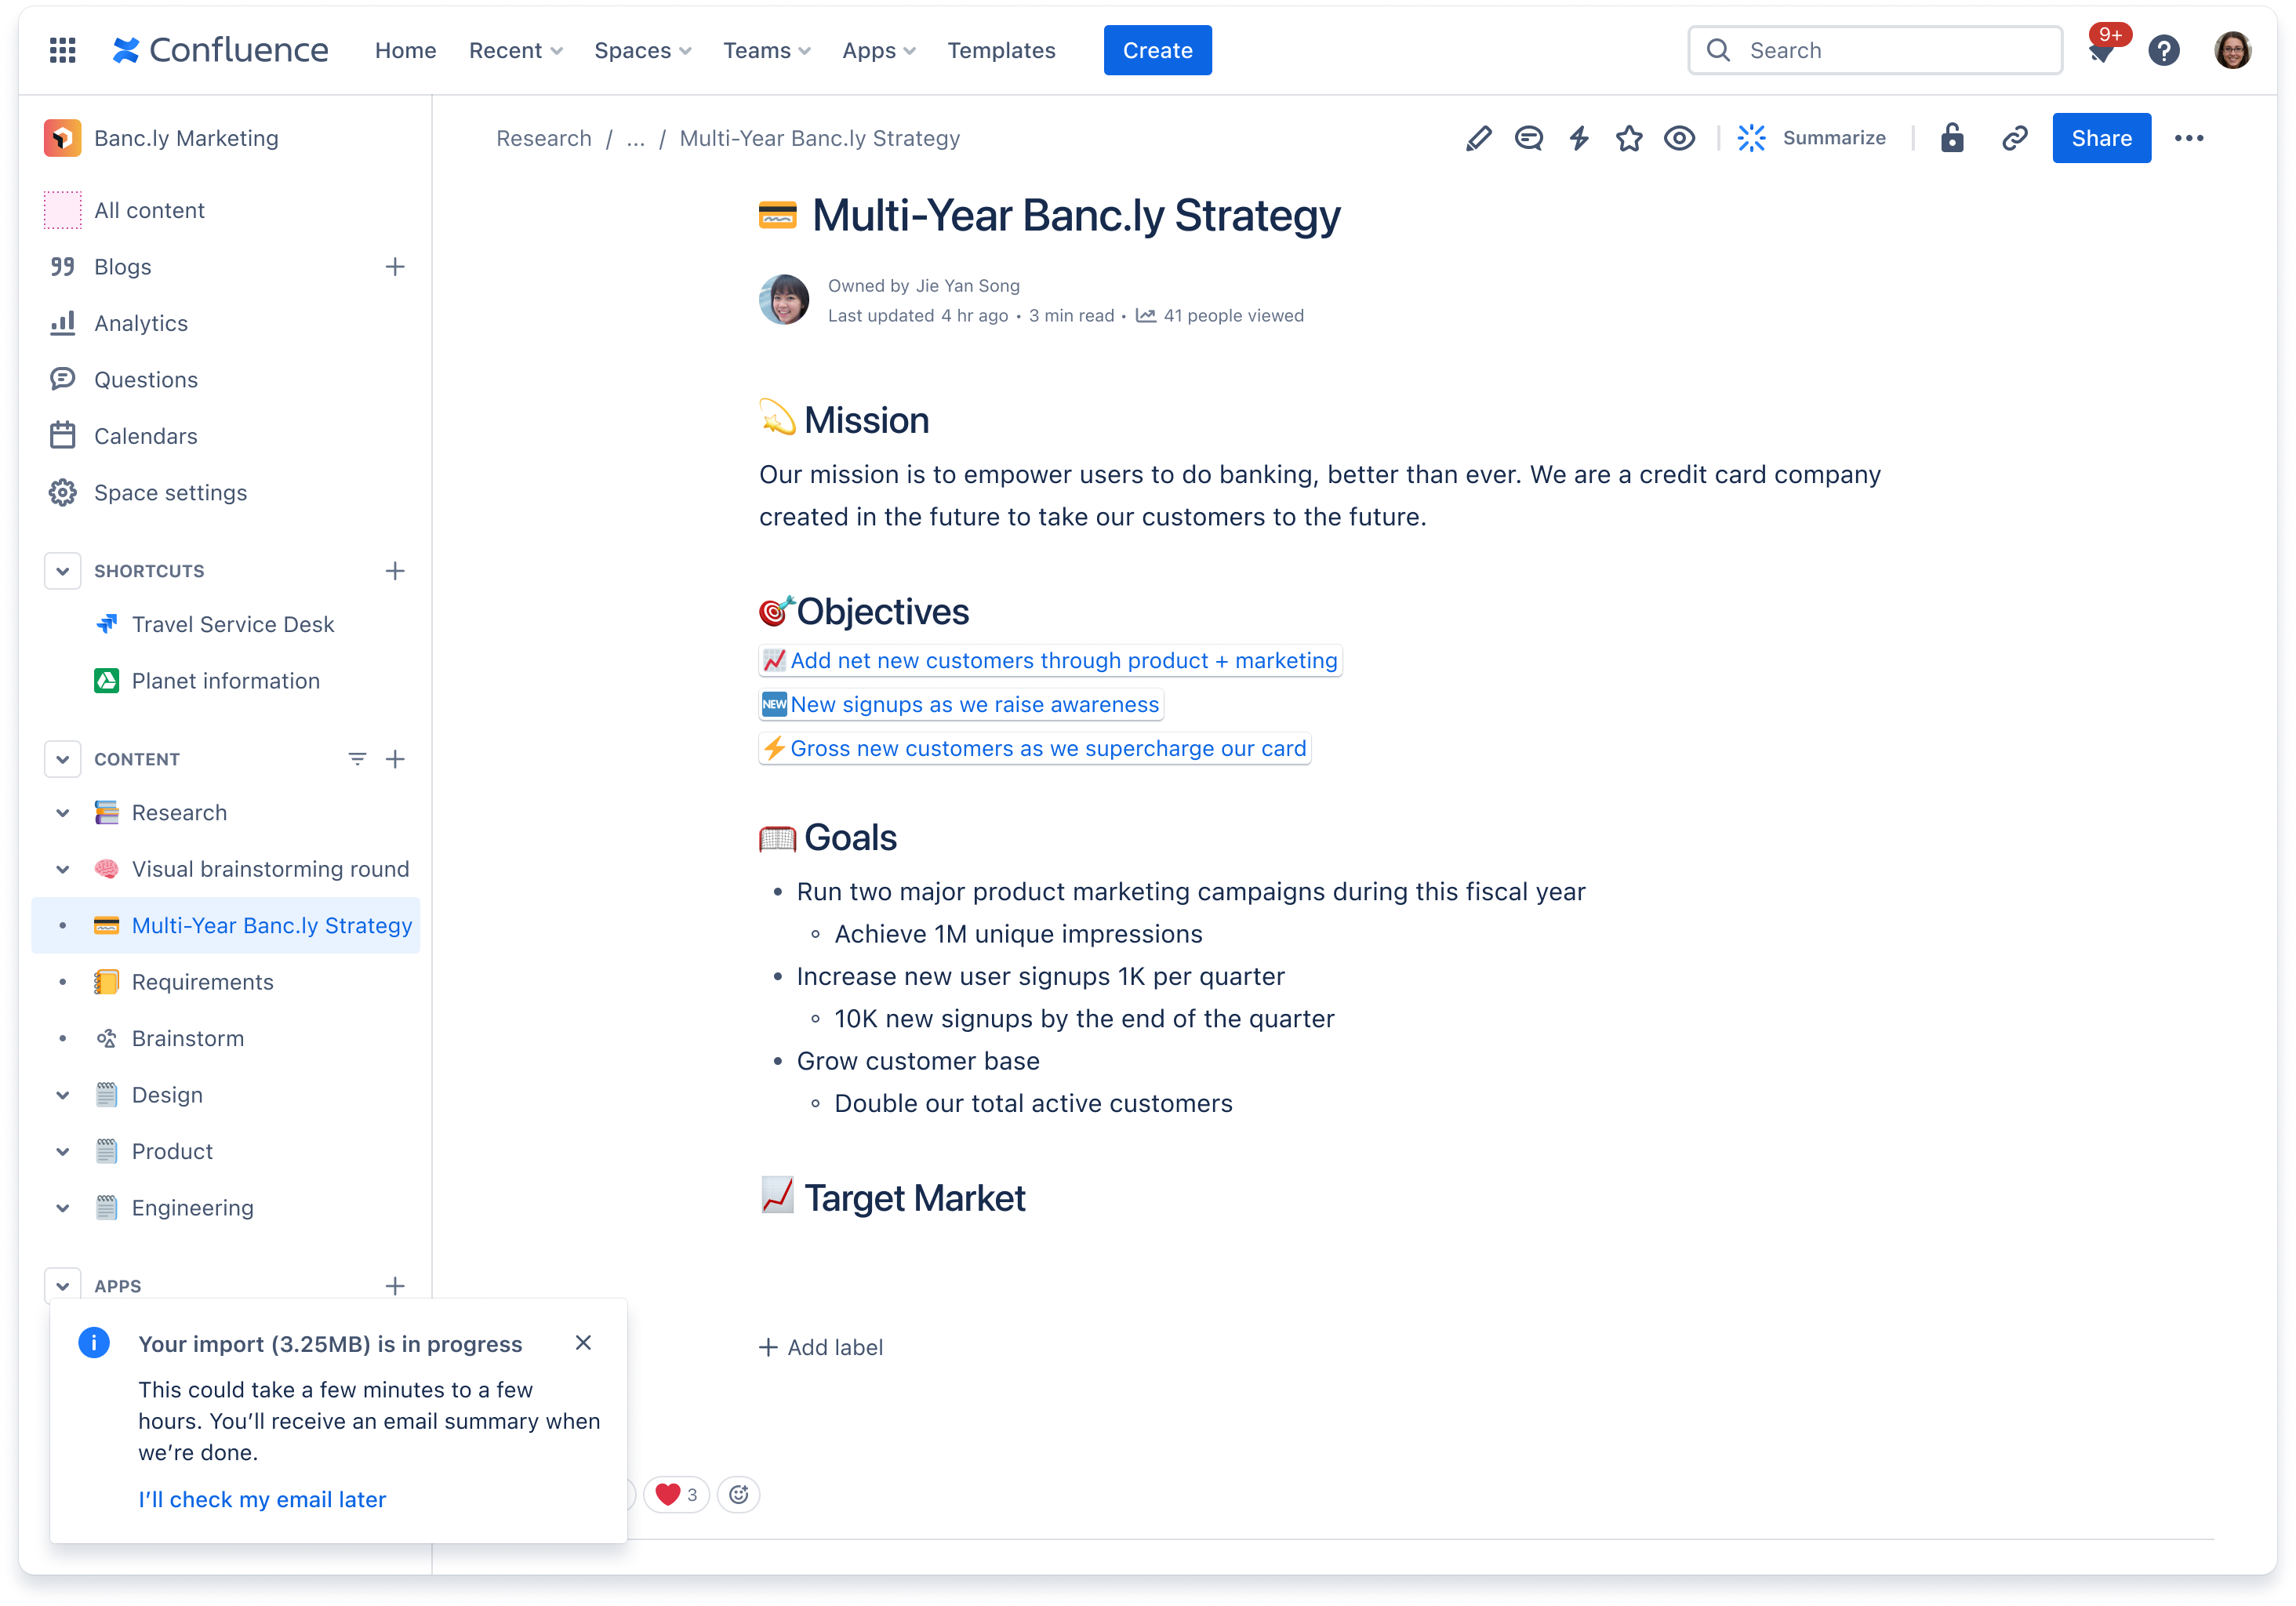This screenshot has width=2296, height=1606.
Task: Add a new app in Apps section
Action: tap(395, 1286)
